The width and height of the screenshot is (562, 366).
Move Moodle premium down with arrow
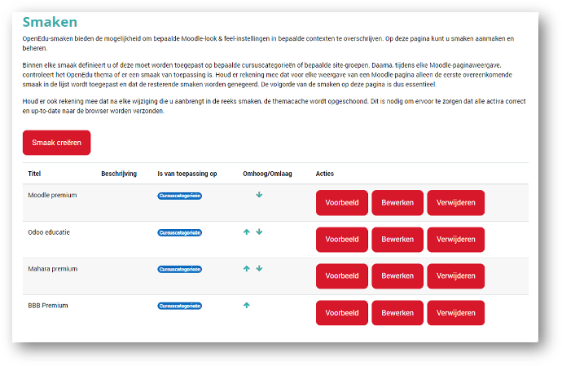point(259,195)
